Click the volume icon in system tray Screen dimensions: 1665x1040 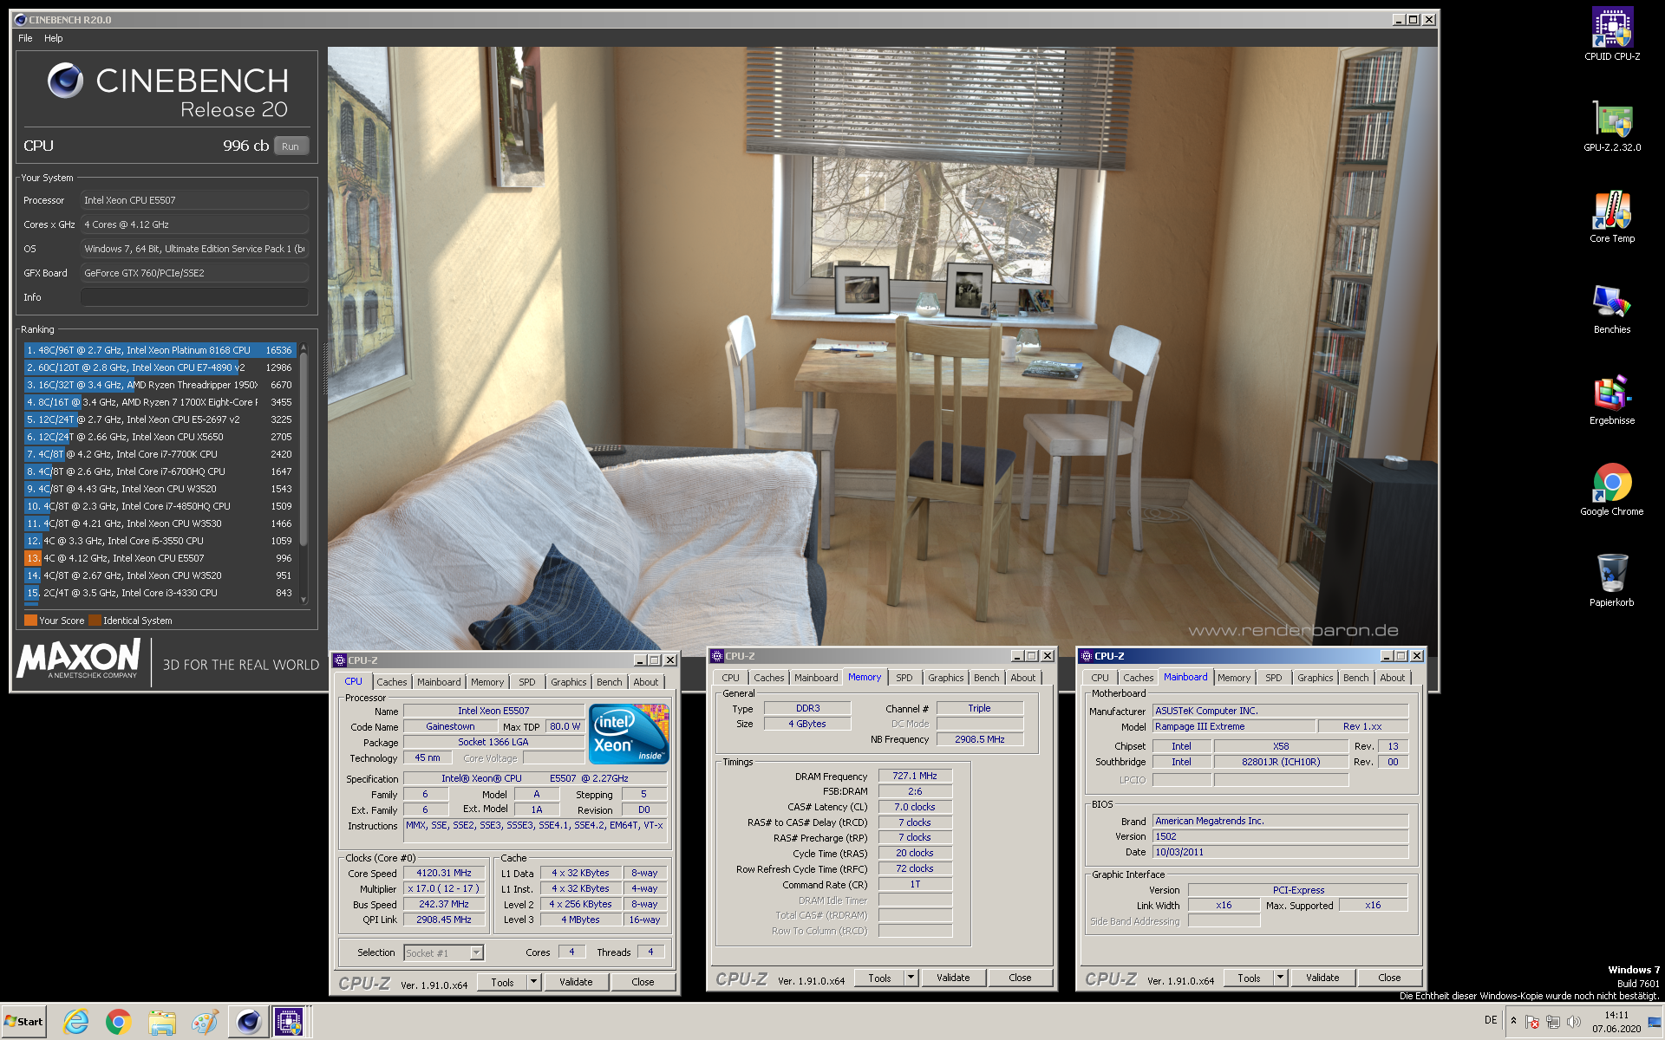pyautogui.click(x=1573, y=1022)
